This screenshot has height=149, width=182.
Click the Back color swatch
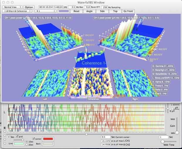48,144
